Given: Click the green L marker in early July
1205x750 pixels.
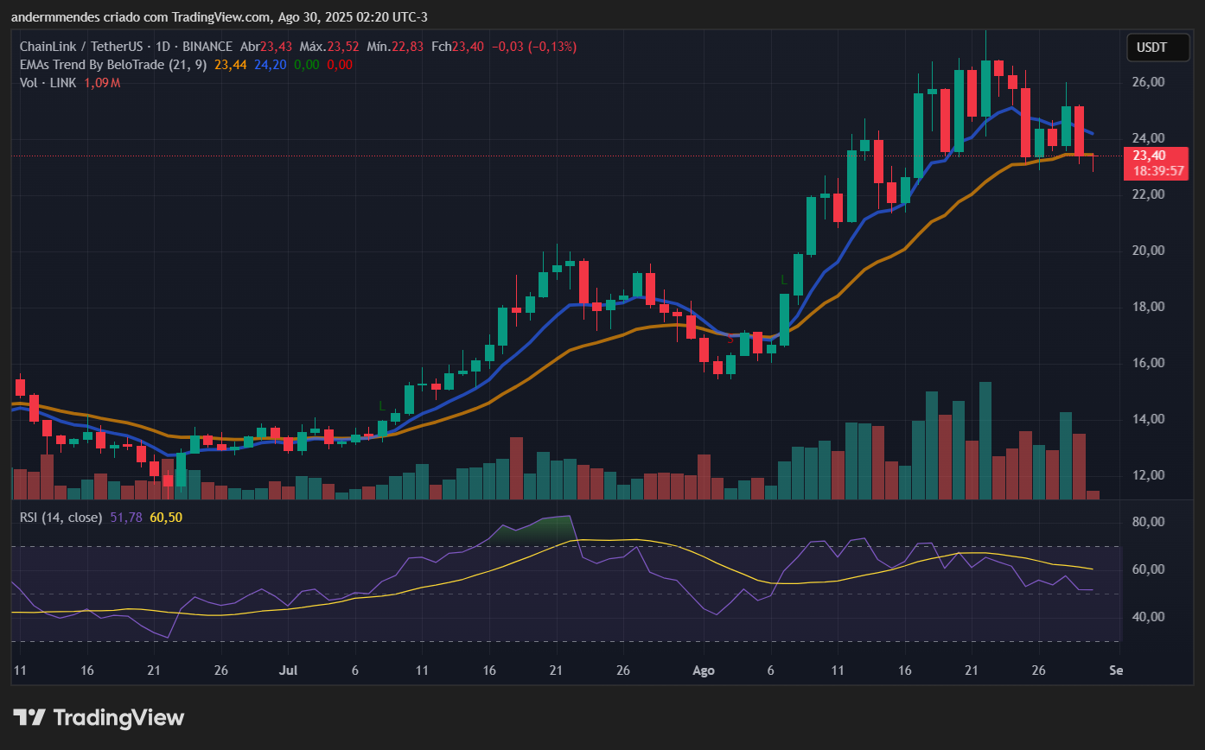Looking at the screenshot, I should [381, 405].
